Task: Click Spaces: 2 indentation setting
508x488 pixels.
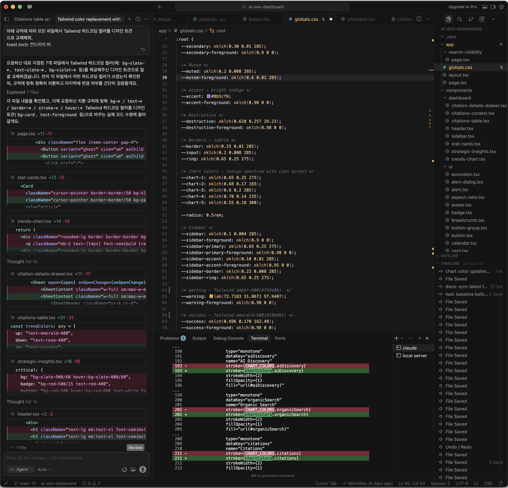Action: (440, 483)
